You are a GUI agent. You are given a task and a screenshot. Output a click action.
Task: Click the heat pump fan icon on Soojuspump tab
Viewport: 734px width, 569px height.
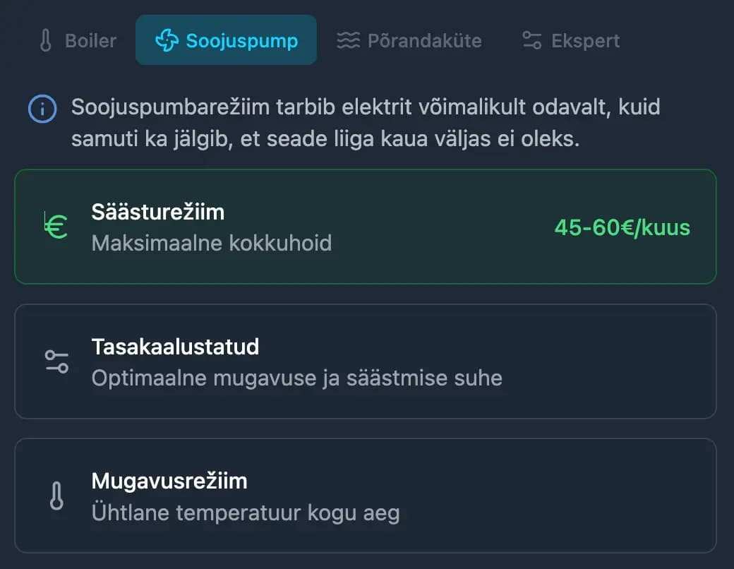pyautogui.click(x=167, y=40)
